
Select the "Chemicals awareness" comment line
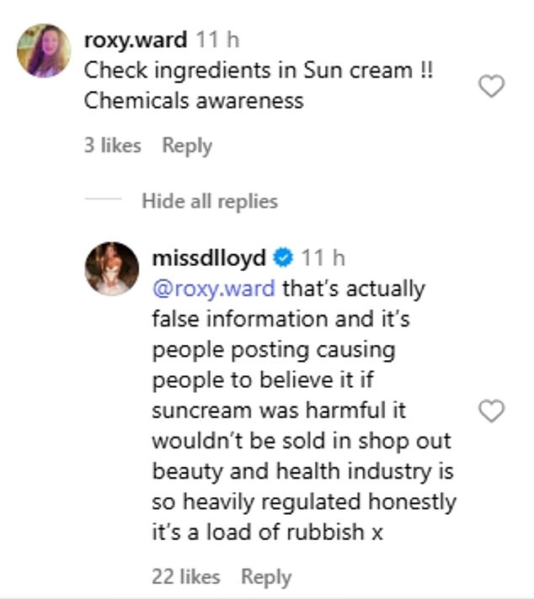194,101
